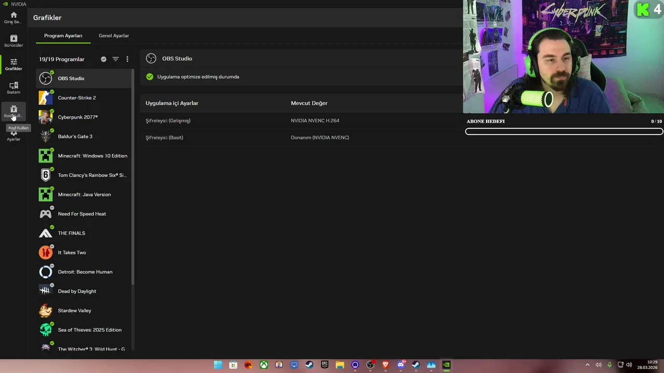Open the Sistem sidebar section
The width and height of the screenshot is (664, 373).
tap(13, 88)
